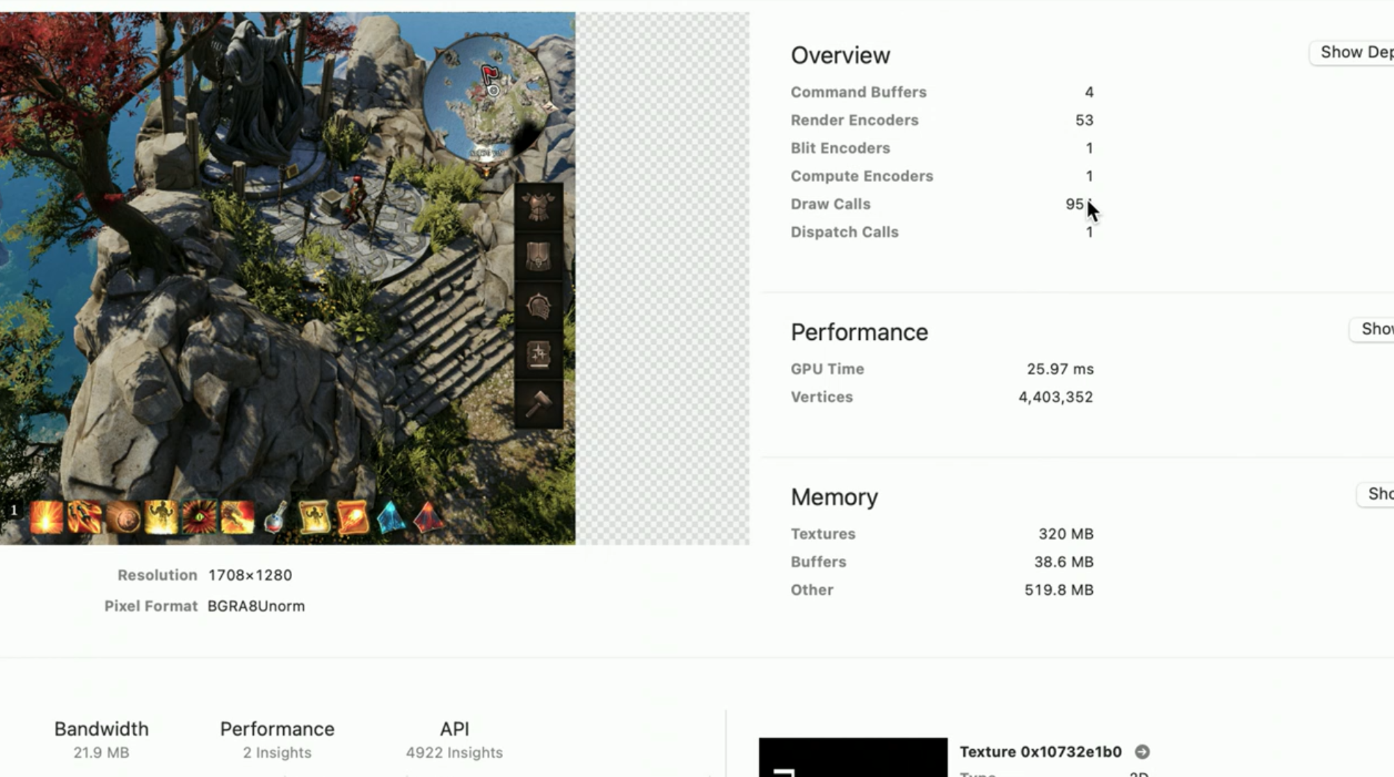The width and height of the screenshot is (1394, 777).
Task: Click the circular minimap
Action: [487, 99]
